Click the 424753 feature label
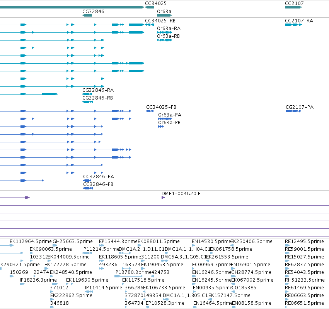Screen dimensions: 329x309 [160, 272]
